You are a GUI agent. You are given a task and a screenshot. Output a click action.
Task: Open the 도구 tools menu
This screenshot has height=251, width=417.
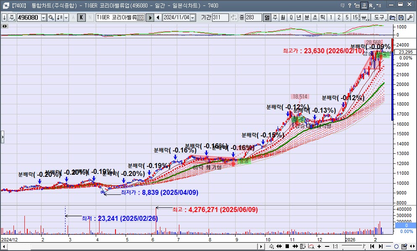[x=379, y=18]
